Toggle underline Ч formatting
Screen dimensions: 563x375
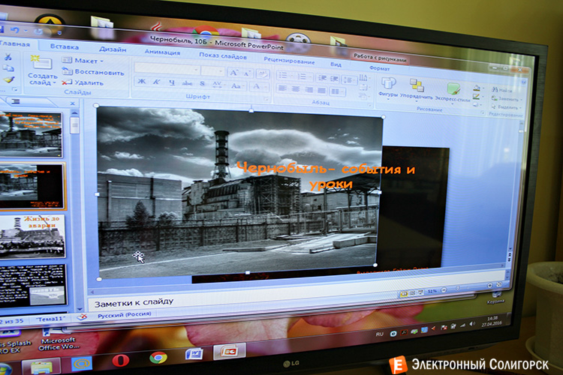pos(171,82)
